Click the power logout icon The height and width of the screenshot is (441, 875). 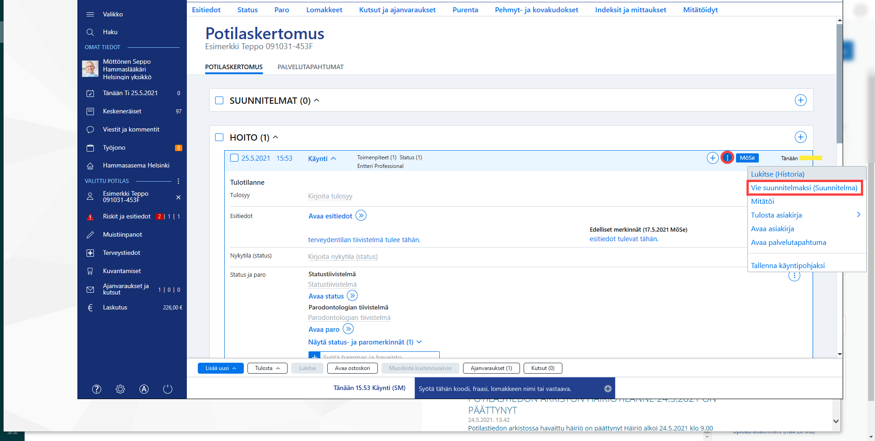(168, 389)
